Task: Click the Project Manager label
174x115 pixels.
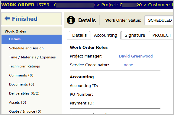Action: tap(86, 56)
